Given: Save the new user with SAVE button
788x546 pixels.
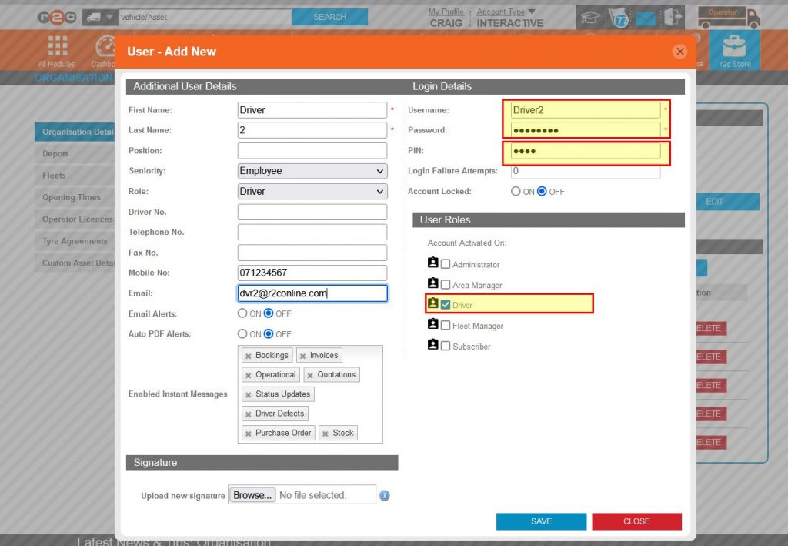Looking at the screenshot, I should coord(541,521).
